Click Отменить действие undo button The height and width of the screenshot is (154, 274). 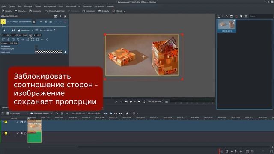coord(55,11)
